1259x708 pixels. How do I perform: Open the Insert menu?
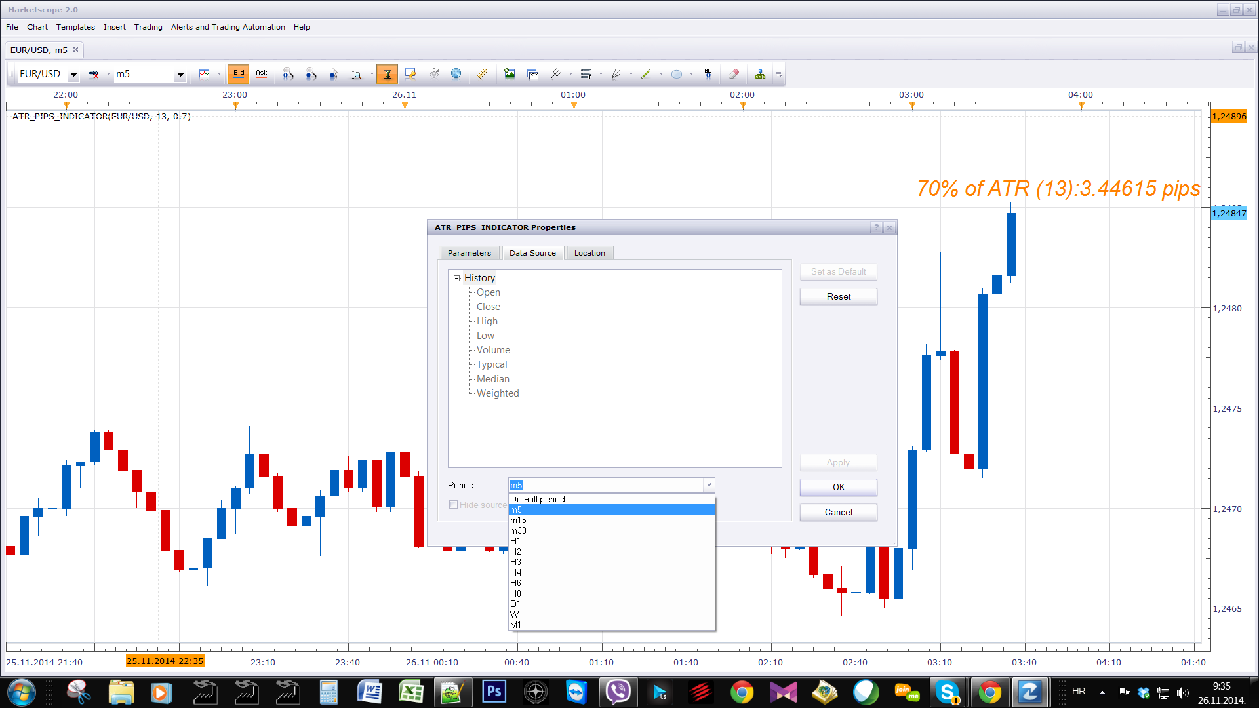(115, 27)
